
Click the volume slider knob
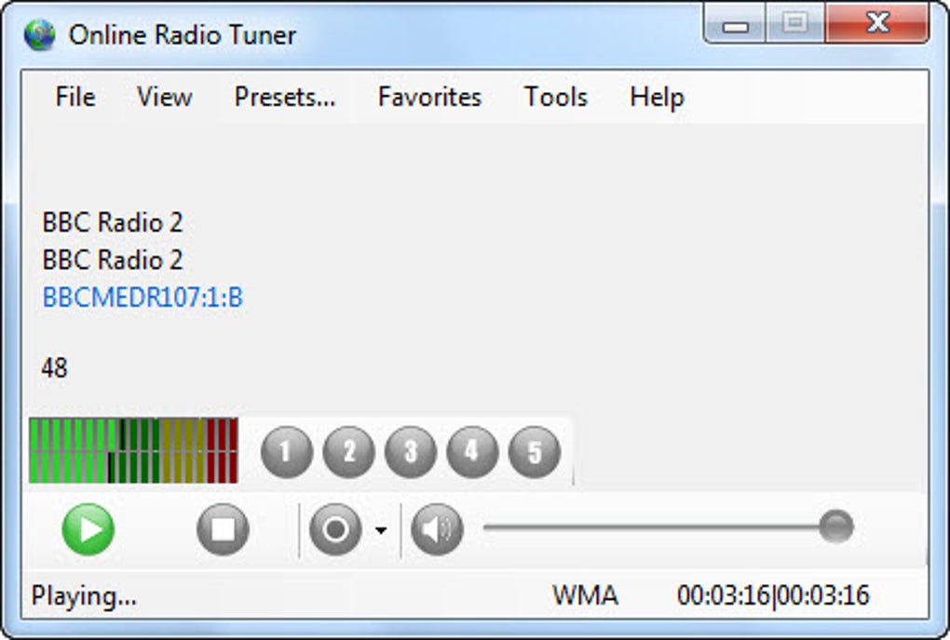(x=836, y=527)
